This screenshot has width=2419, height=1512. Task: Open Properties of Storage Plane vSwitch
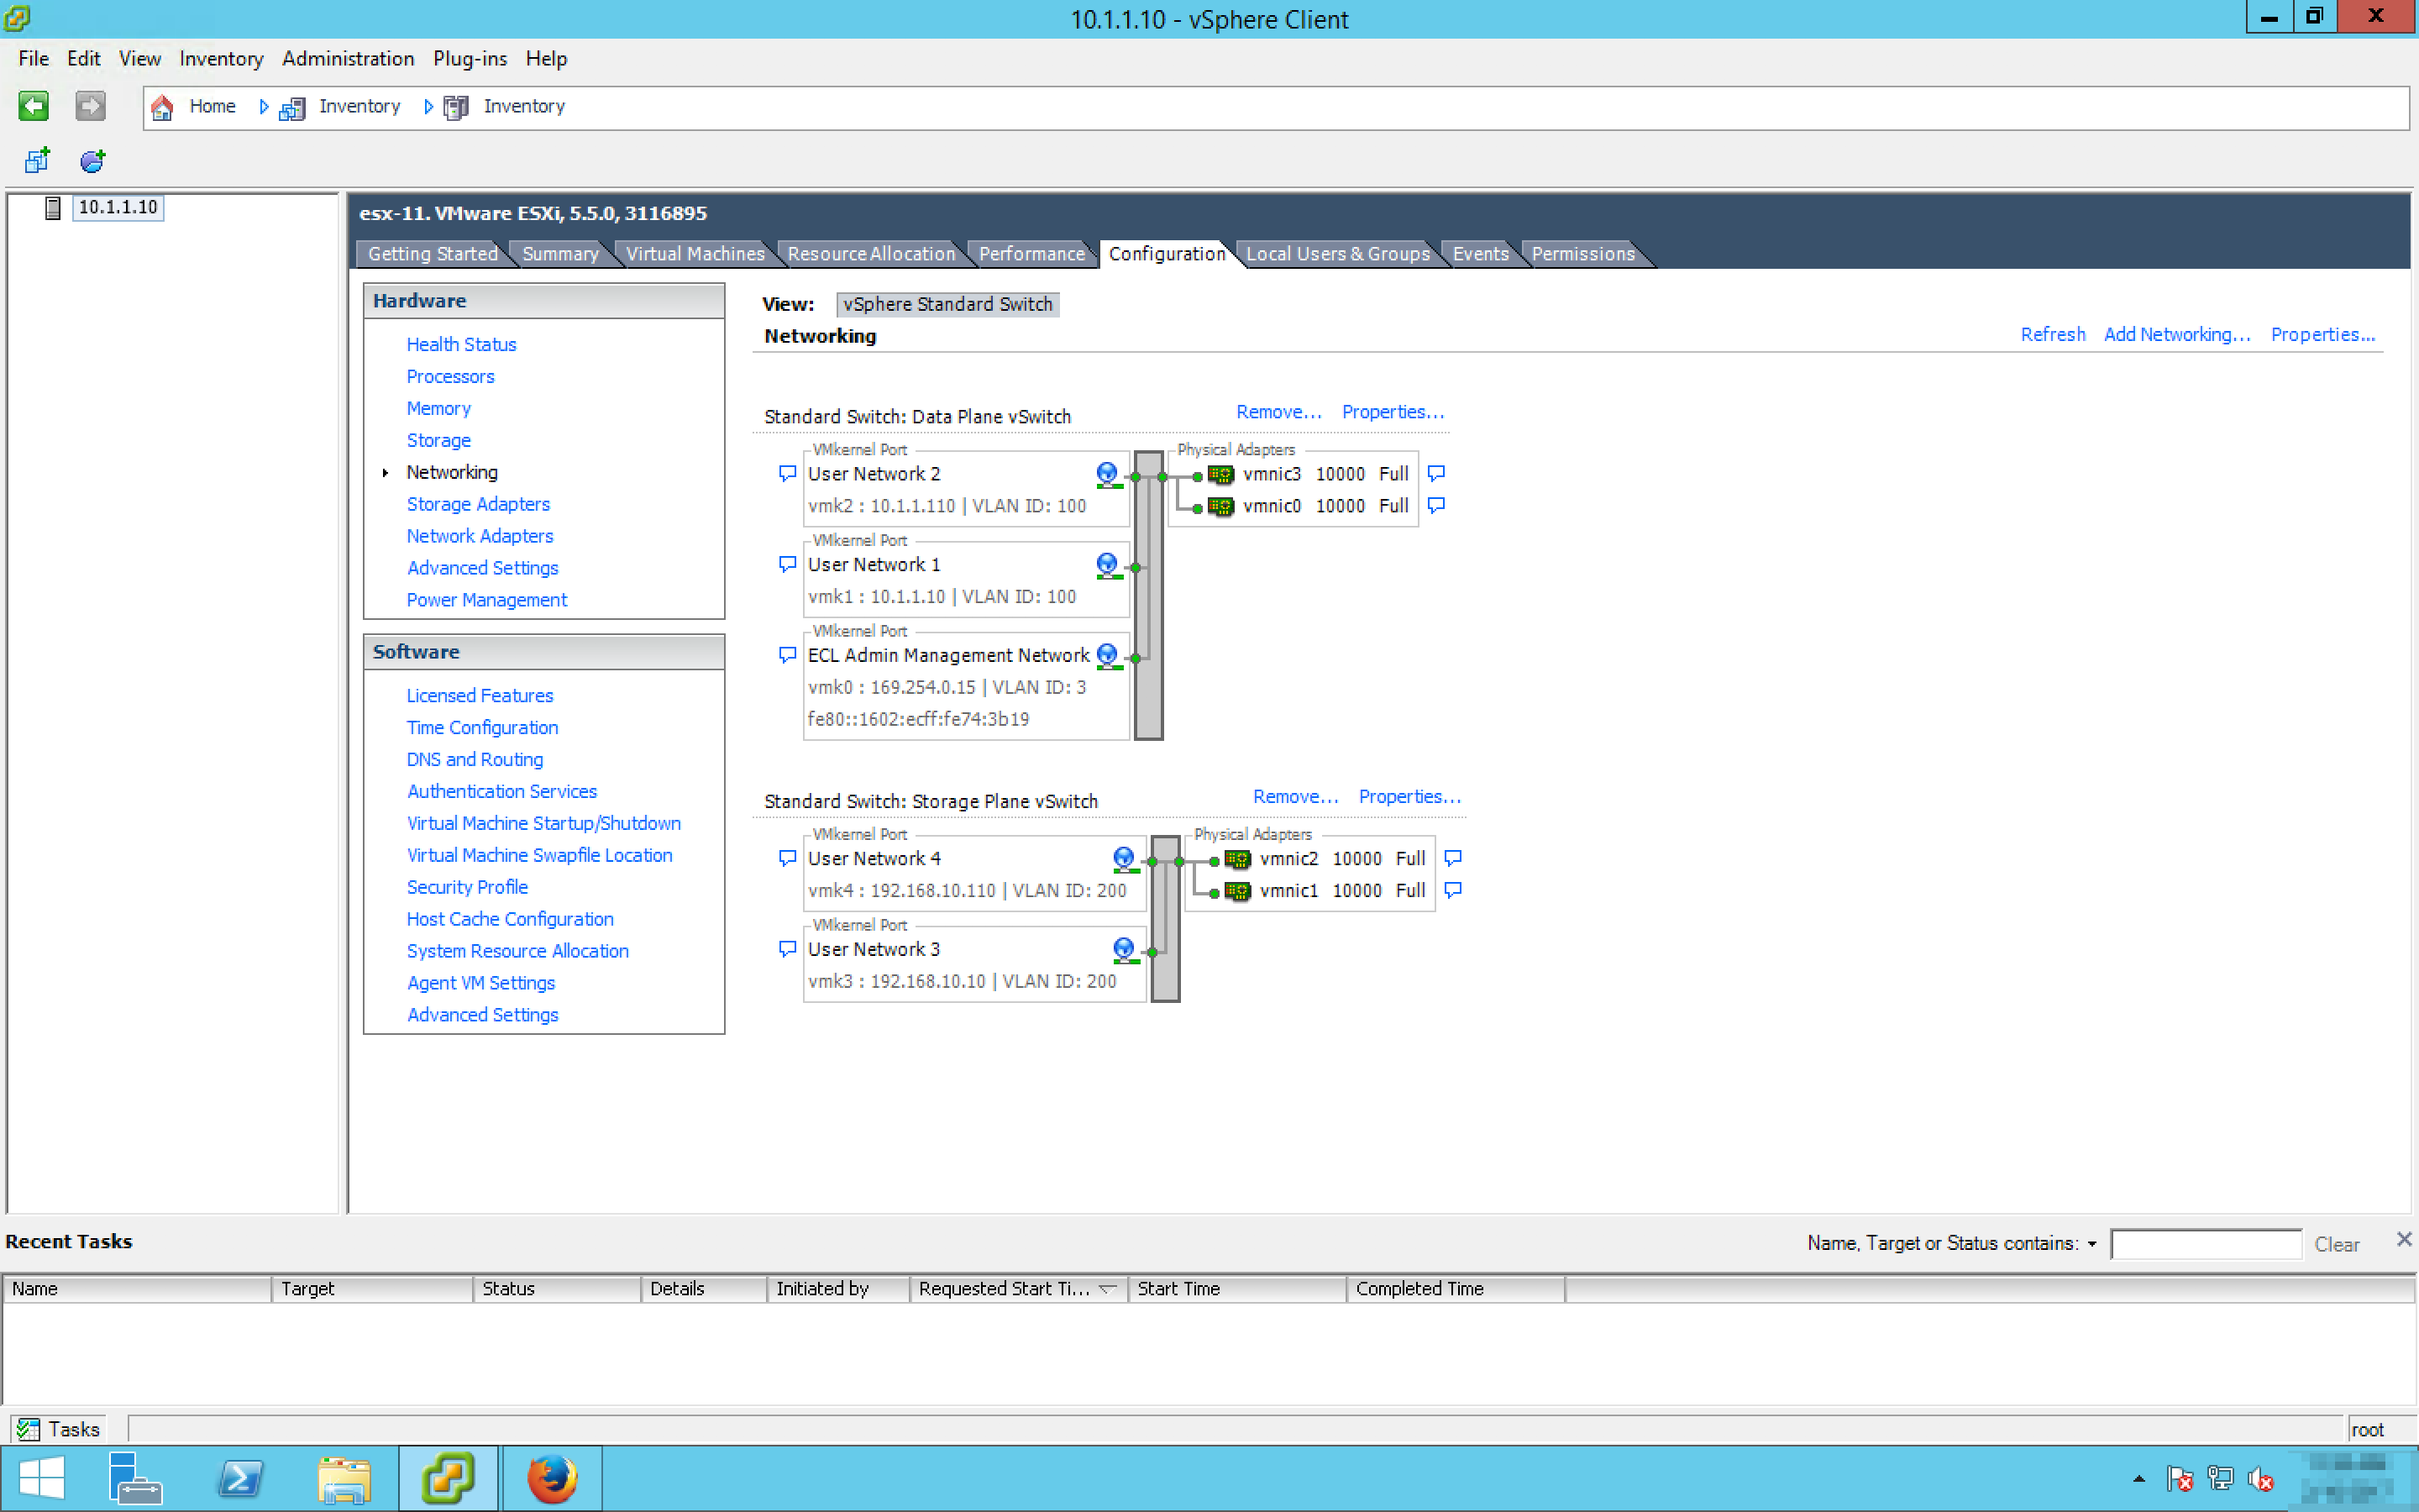[1409, 796]
